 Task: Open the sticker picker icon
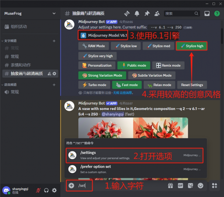[190, 185]
